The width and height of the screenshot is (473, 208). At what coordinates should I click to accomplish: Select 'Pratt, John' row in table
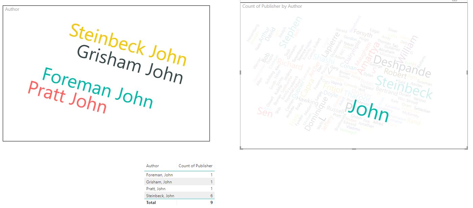coord(179,189)
